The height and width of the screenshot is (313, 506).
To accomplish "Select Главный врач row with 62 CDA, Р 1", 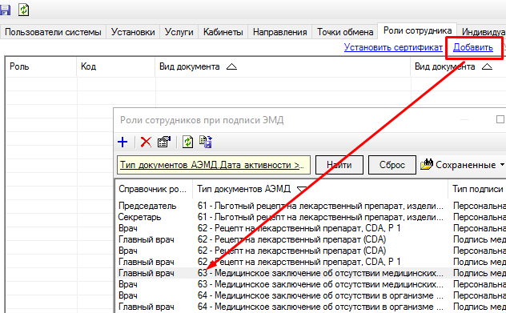I will [x=311, y=262].
